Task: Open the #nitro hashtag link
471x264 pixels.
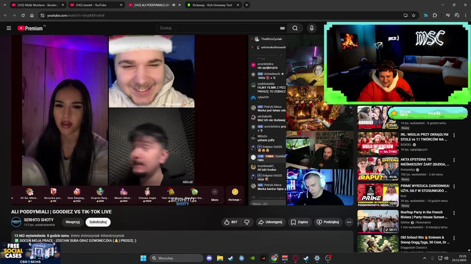Action: coord(75,236)
